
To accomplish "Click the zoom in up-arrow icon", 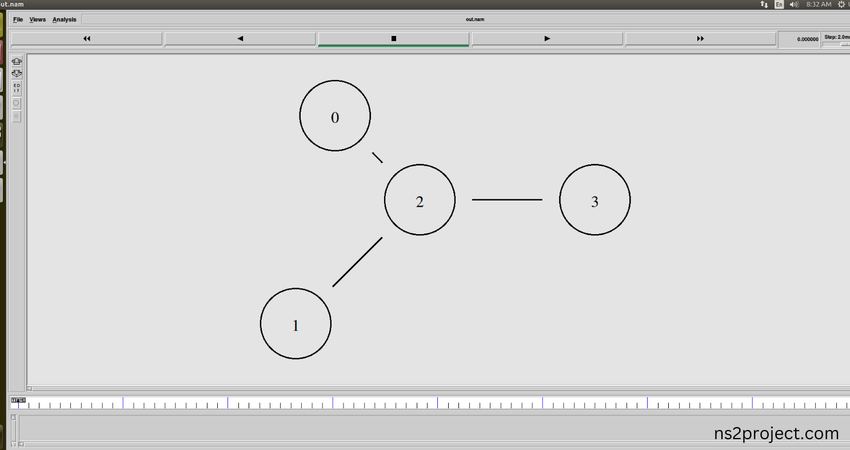I will pyautogui.click(x=17, y=62).
